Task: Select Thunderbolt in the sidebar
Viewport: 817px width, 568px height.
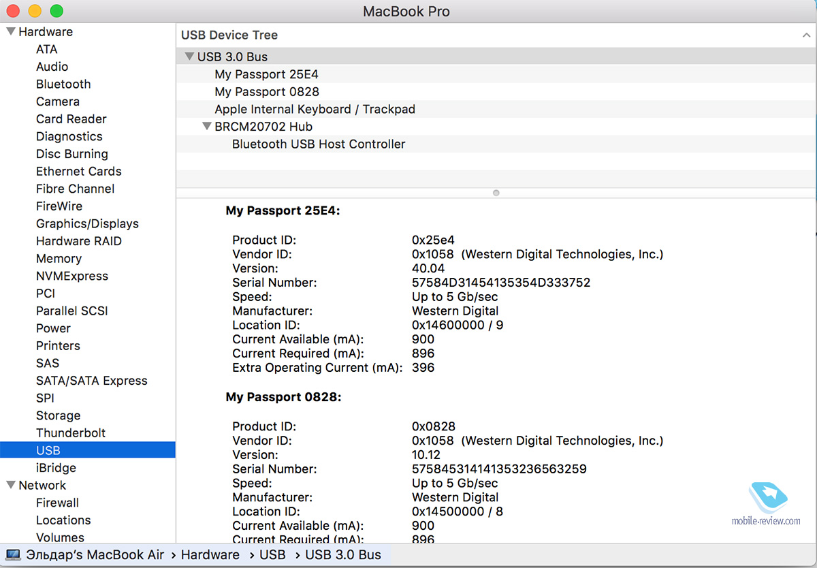Action: tap(71, 433)
